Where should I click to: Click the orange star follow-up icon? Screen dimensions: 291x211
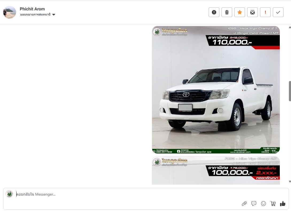click(240, 12)
